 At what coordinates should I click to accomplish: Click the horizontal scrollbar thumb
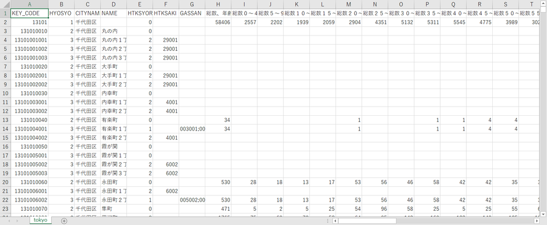pos(367,221)
